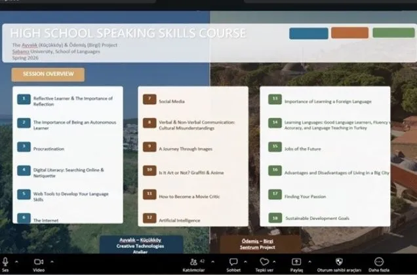This screenshot has width=417, height=275.
Task: Click 'Sabancı University, School of Languages' subtitle
Action: (x=56, y=52)
